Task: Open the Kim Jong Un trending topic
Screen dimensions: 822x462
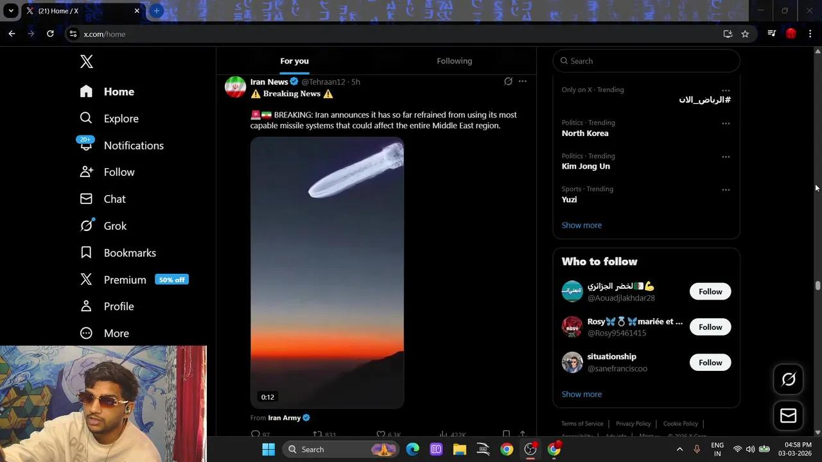Action: pos(586,166)
